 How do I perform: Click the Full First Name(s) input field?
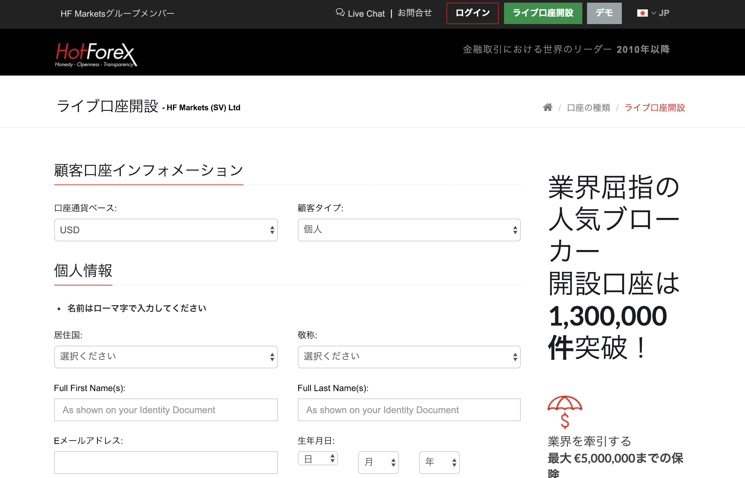[x=166, y=410]
